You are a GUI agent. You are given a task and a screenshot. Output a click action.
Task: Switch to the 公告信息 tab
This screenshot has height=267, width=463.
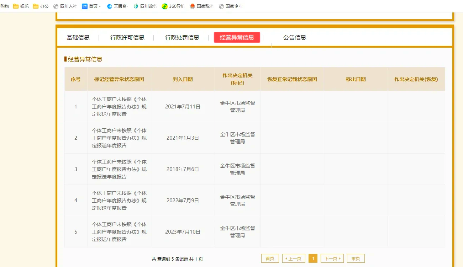295,37
